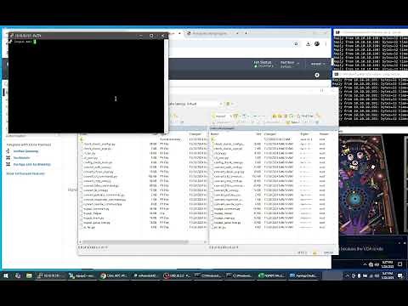Select the parent directory entry in the left panel
Viewport: 408px width, 306px height.
click(82, 139)
